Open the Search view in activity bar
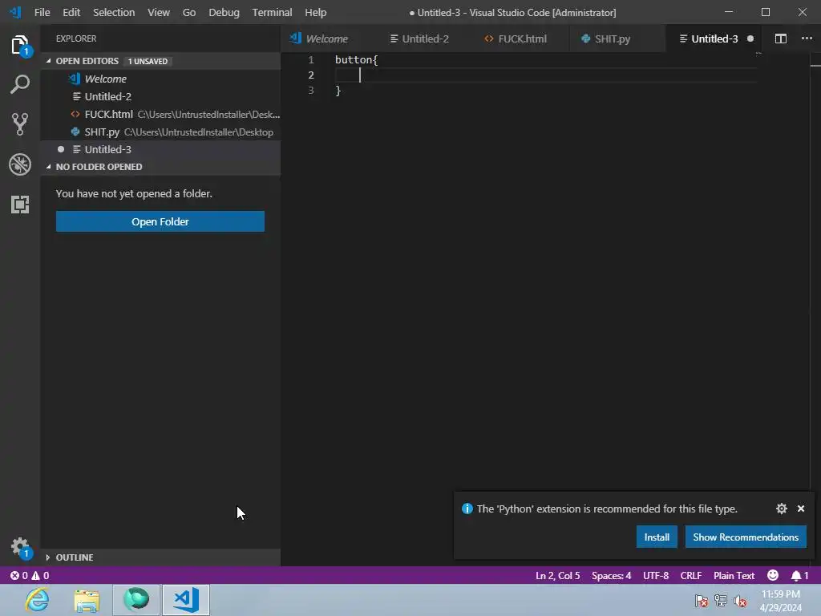Screen dimensions: 821x616 [20, 84]
